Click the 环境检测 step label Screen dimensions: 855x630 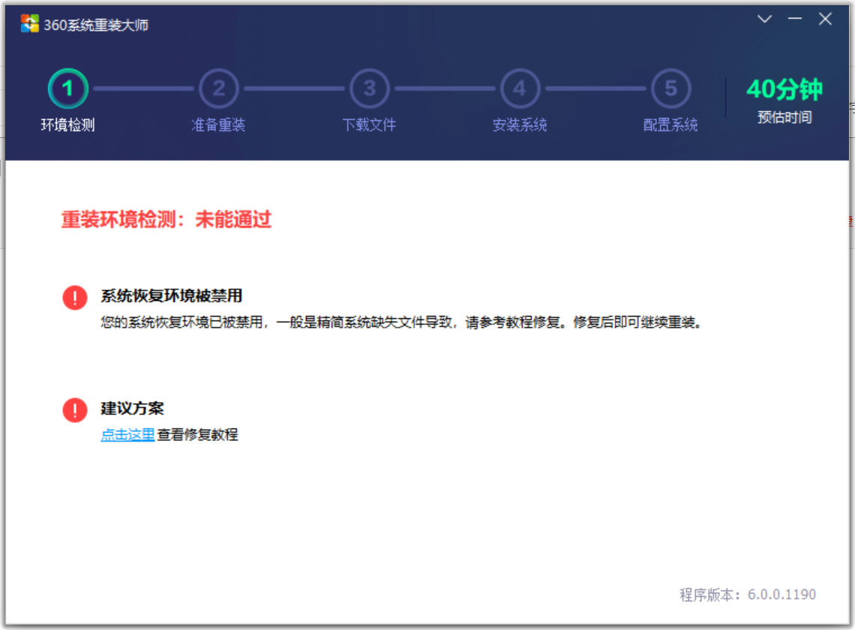click(x=68, y=125)
